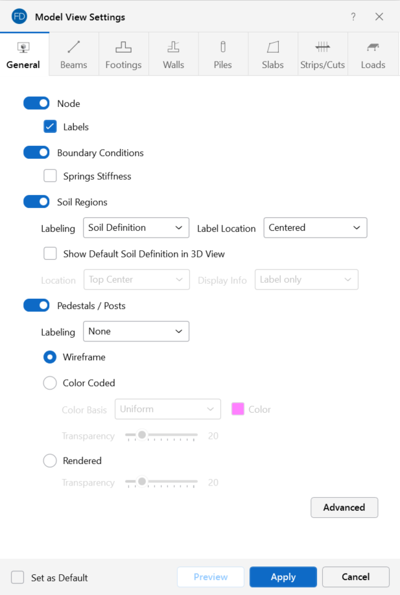
Task: Open the Label Location Centered dropdown
Action: click(x=315, y=227)
